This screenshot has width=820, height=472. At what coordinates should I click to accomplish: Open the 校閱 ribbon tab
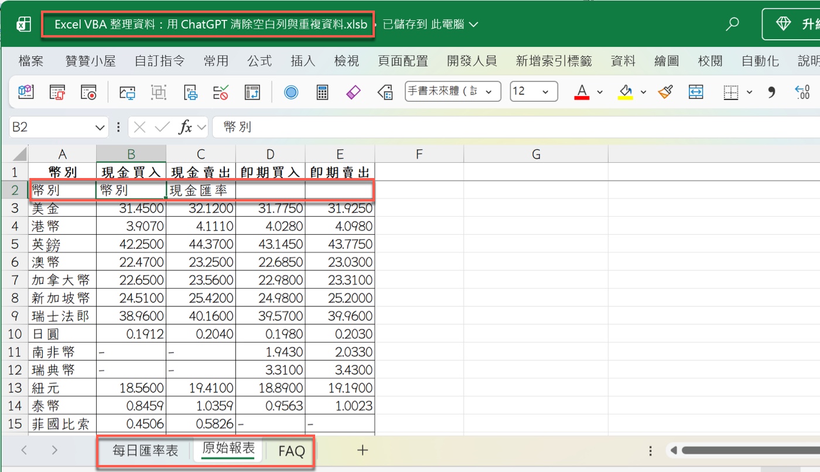tap(710, 61)
